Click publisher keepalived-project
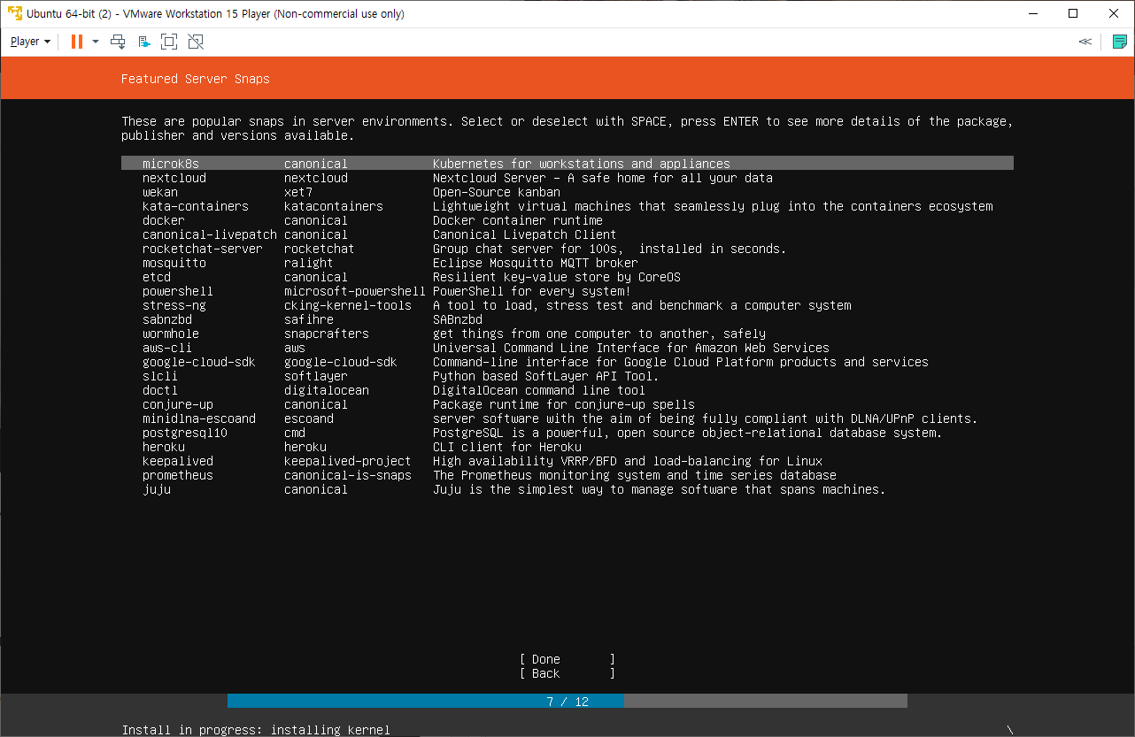 348,461
